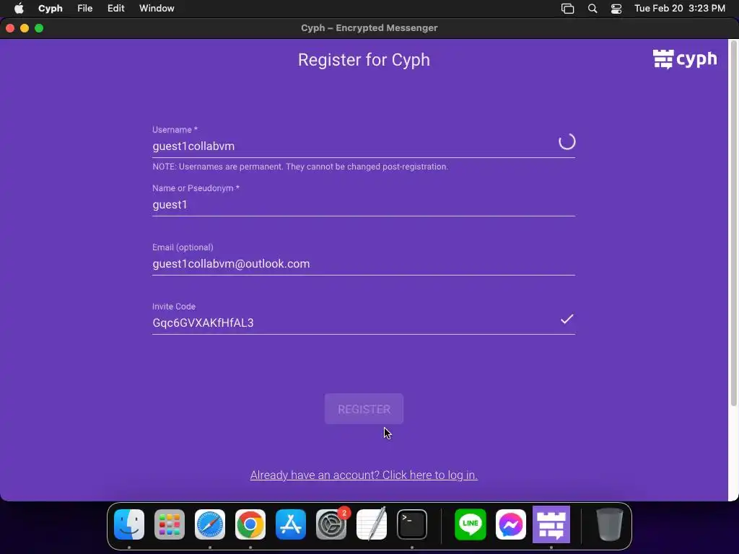Click the 'Invite Code' label

[x=174, y=306]
